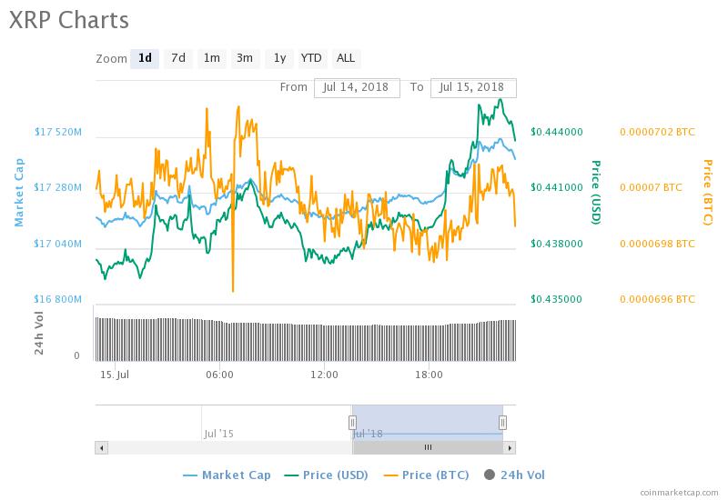Click the 15. Jul time axis label
Image resolution: width=728 pixels, height=500 pixels.
coord(115,375)
